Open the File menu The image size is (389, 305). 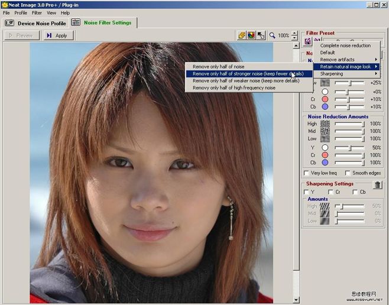(x=6, y=13)
